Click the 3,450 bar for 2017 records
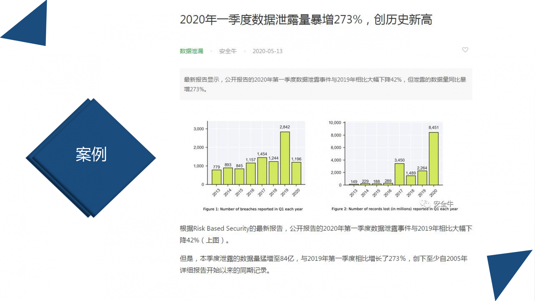 coord(399,174)
